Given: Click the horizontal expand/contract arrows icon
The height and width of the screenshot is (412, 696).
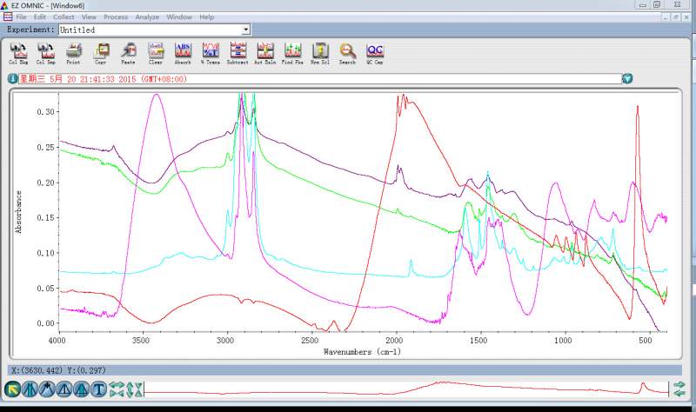Looking at the screenshot, I should pos(117,389).
